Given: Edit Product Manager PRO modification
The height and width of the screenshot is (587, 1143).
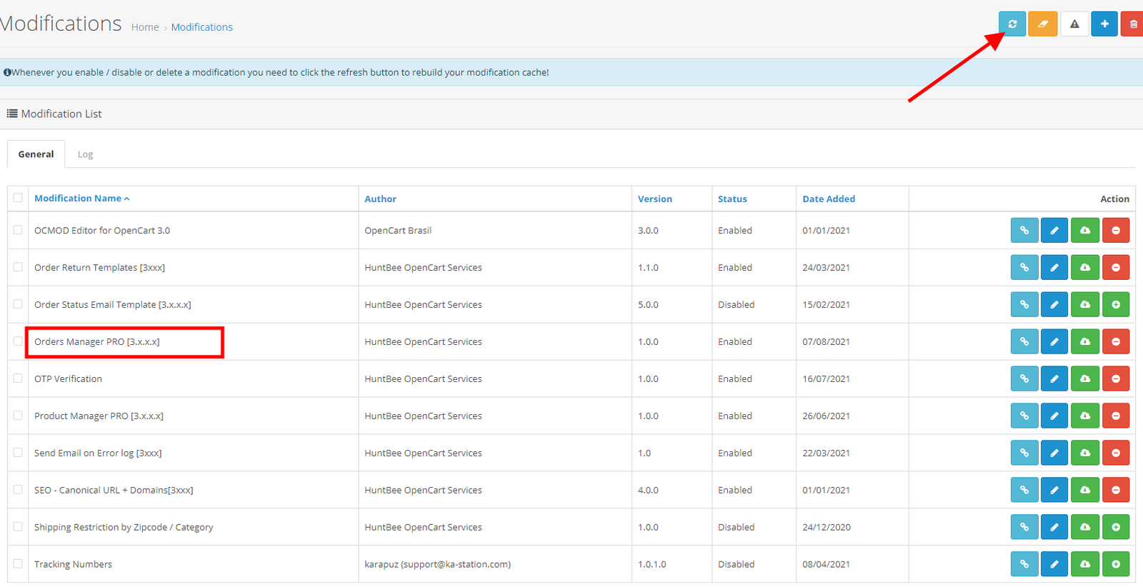Looking at the screenshot, I should click(1054, 416).
